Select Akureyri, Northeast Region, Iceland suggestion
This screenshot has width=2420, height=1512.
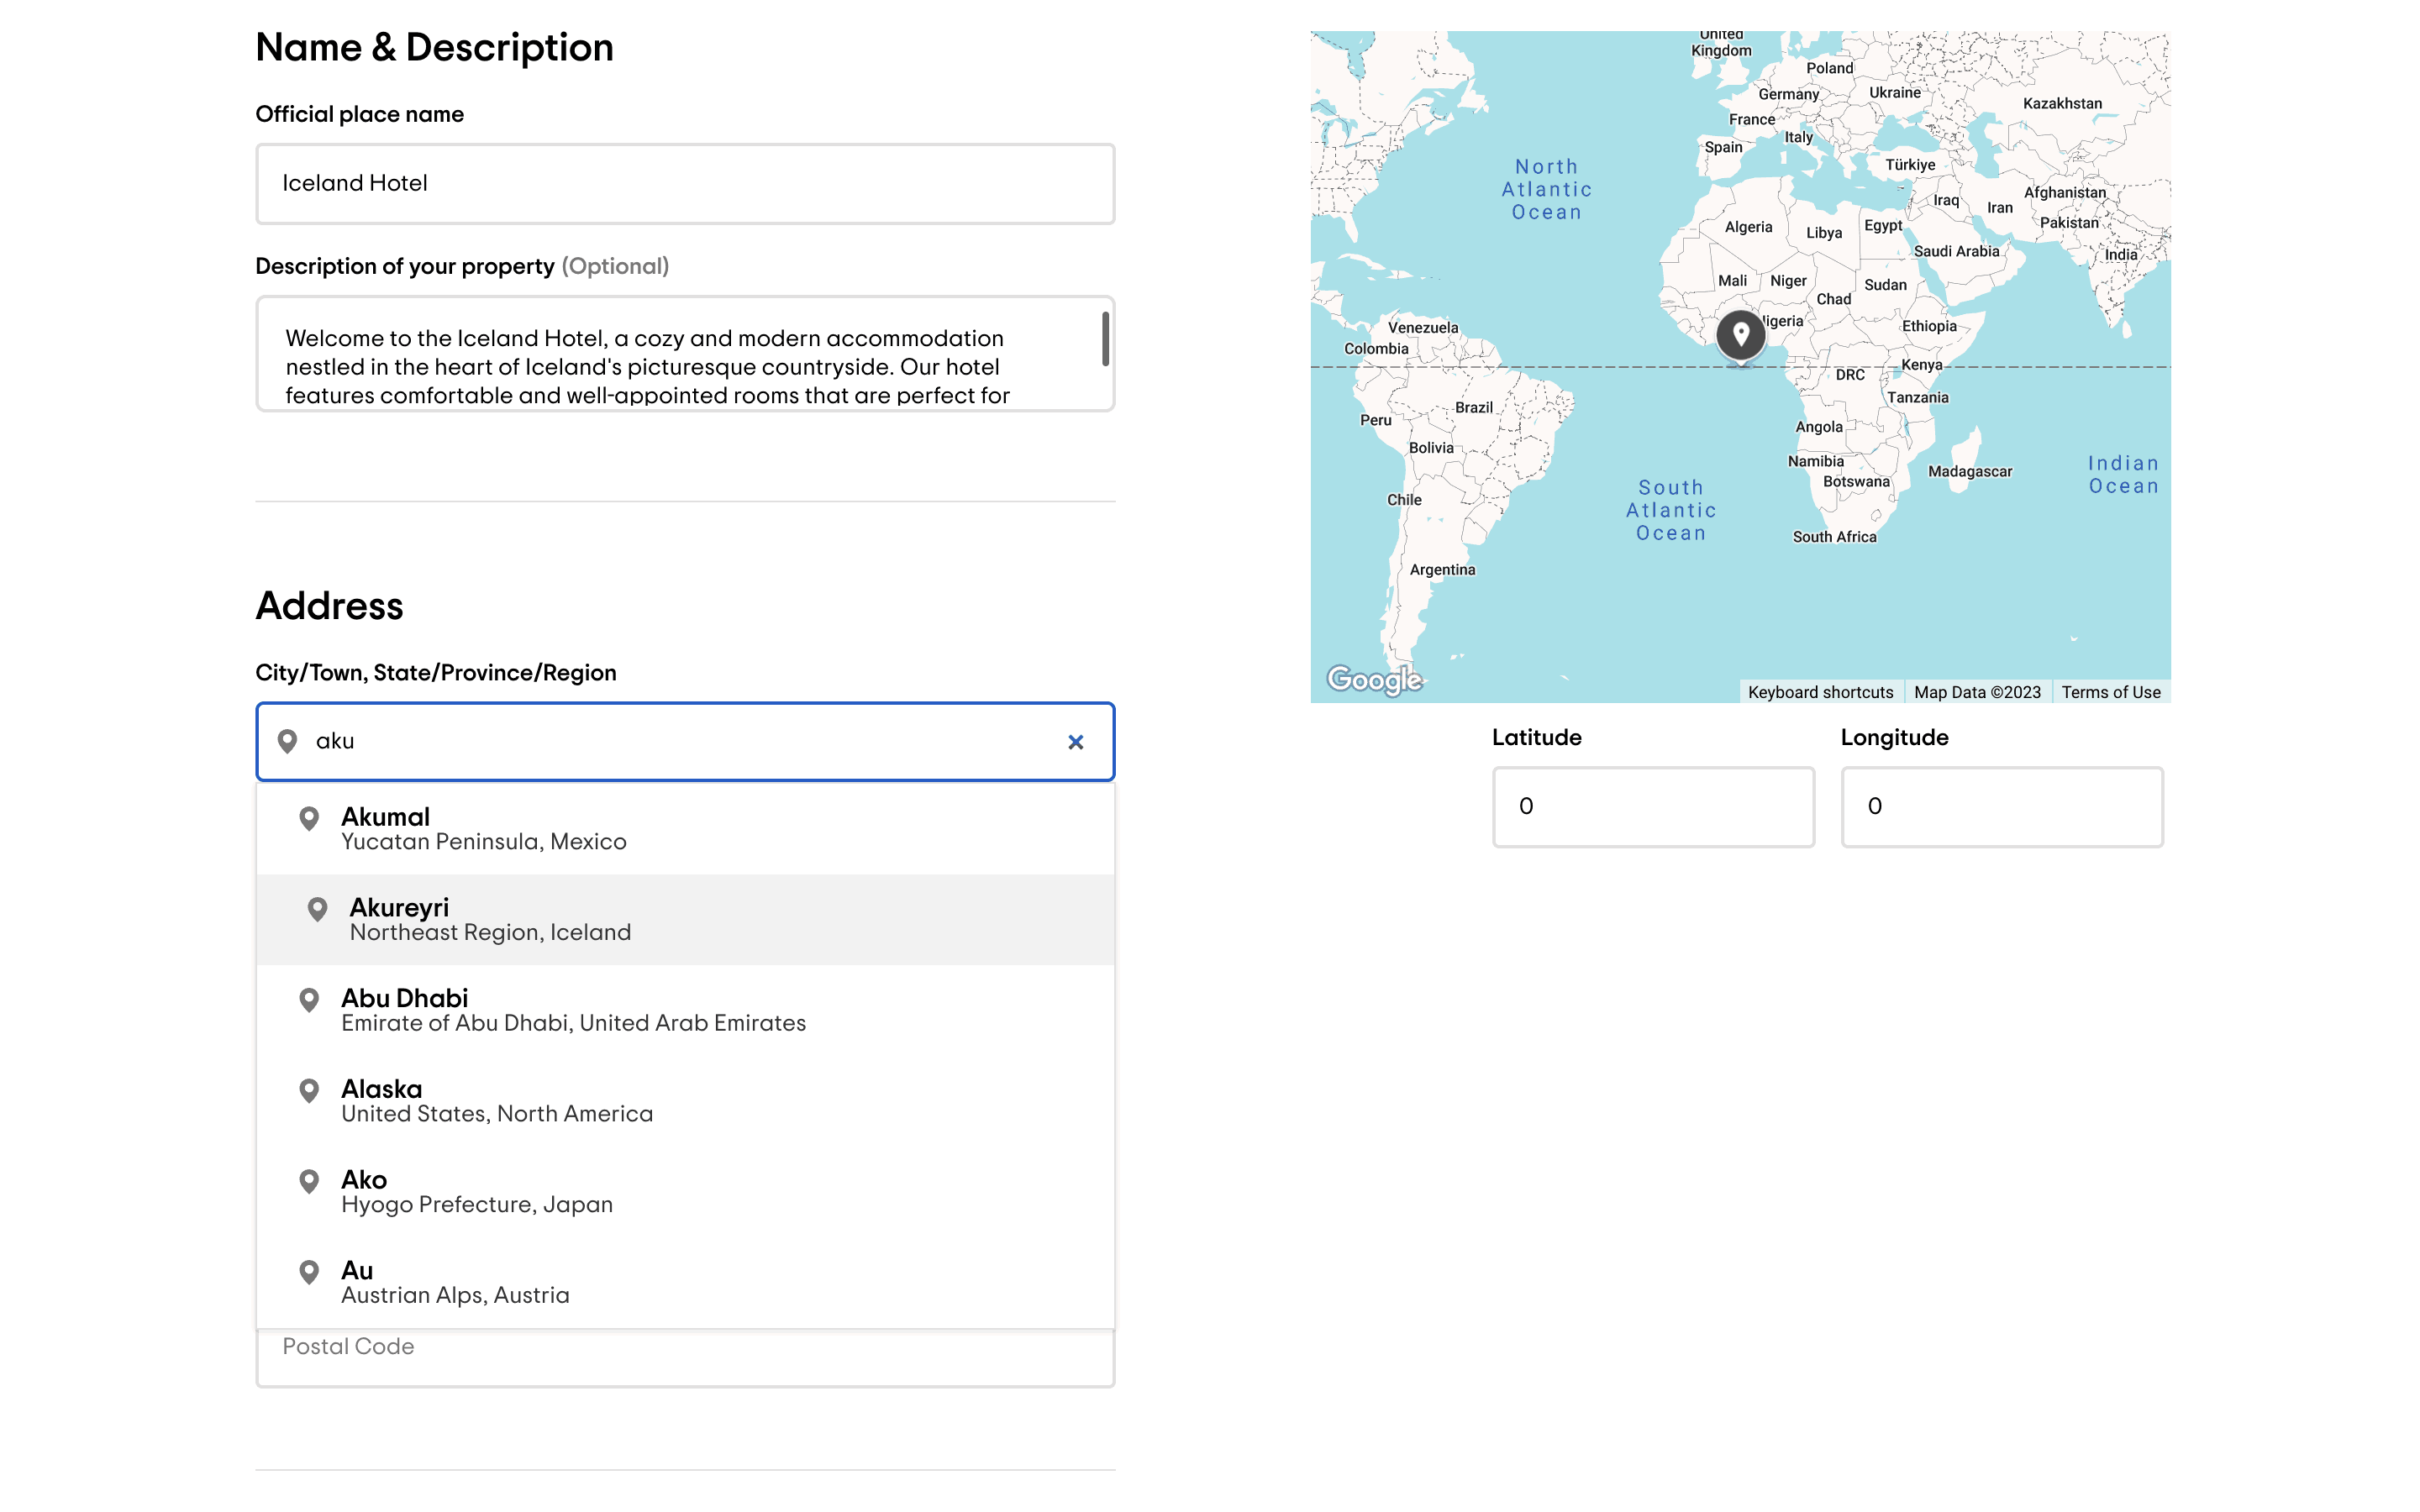(490, 920)
